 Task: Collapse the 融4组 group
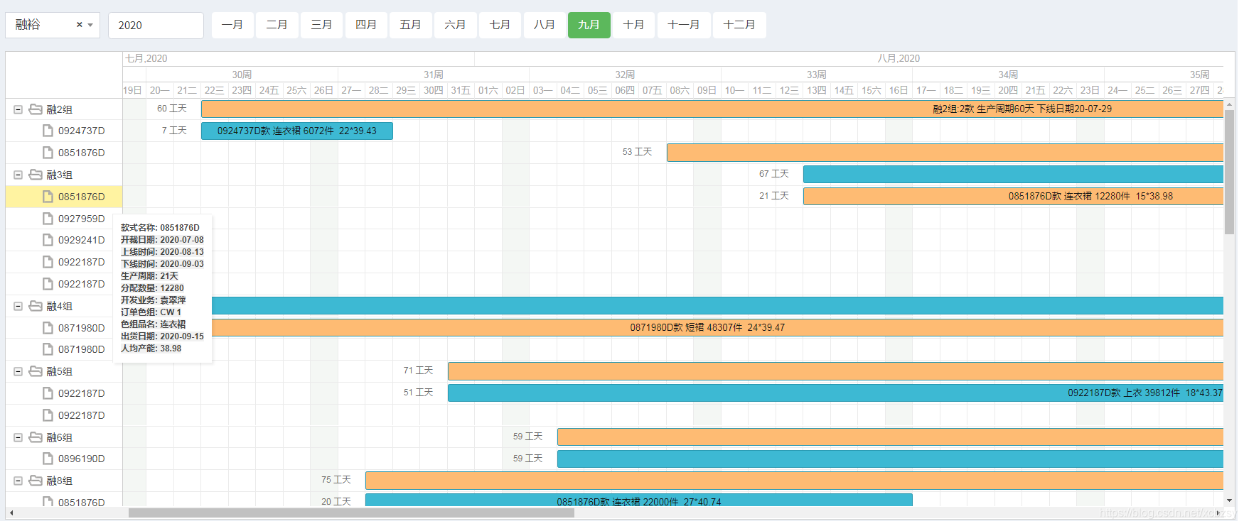pos(18,306)
